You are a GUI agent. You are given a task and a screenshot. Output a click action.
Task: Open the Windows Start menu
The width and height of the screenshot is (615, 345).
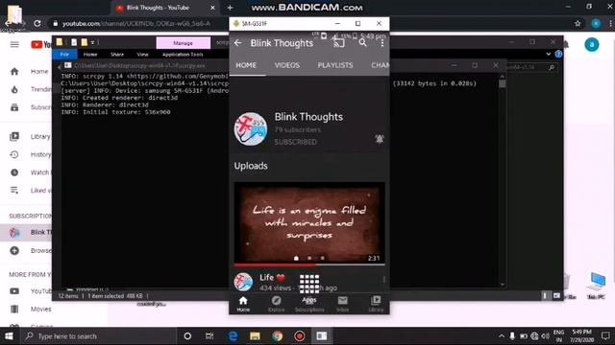pyautogui.click(x=9, y=336)
